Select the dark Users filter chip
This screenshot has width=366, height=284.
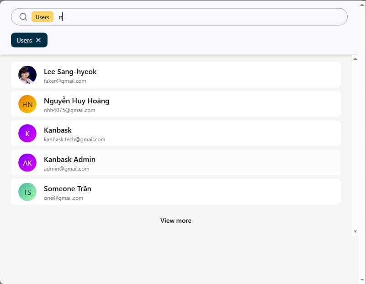29,40
